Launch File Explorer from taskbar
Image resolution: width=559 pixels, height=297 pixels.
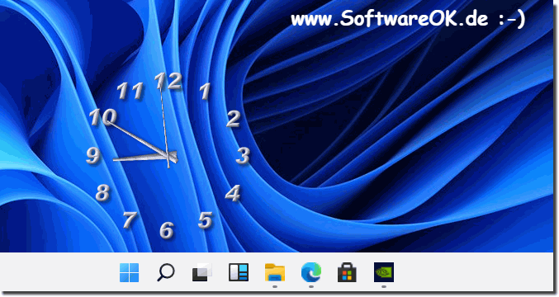[x=275, y=273]
